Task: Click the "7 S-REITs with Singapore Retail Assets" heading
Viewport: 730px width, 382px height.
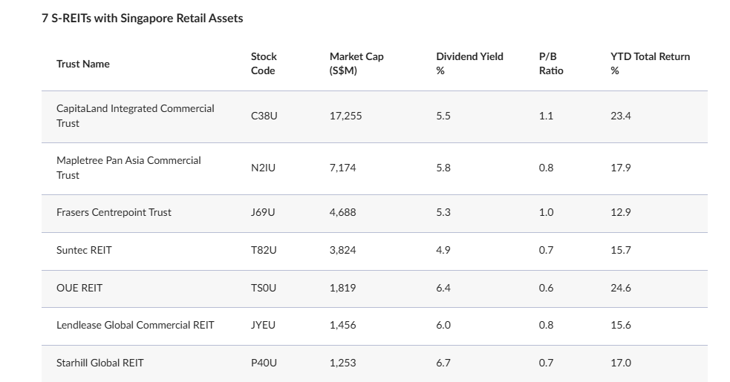Action: 143,18
